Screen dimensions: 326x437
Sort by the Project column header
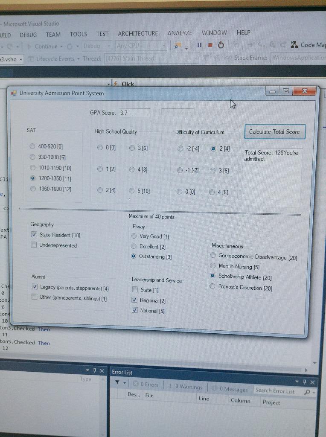click(271, 402)
